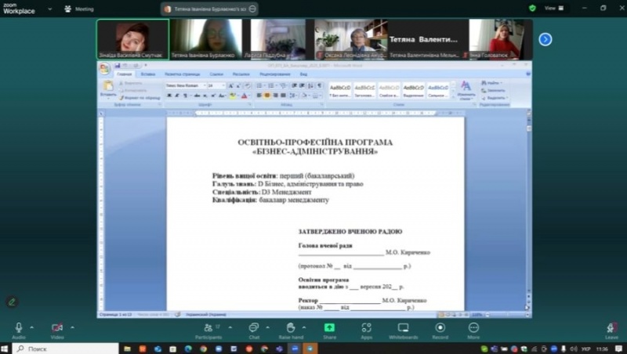627x354 pixels.
Task: Leave the meeting
Action: point(611,329)
